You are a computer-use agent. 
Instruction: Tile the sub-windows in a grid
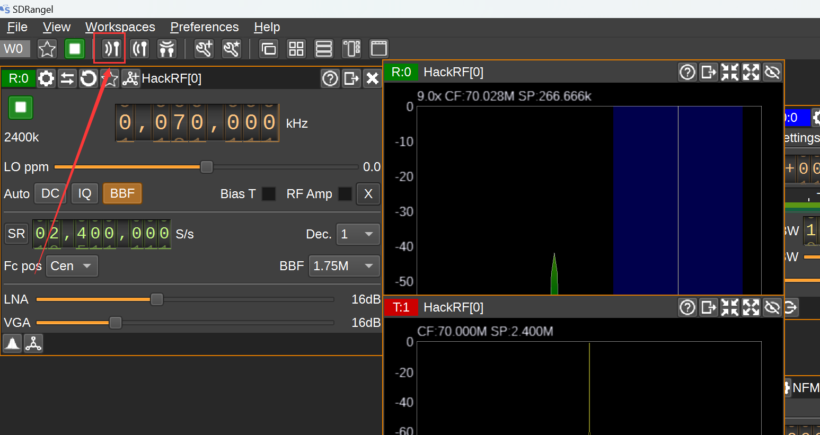[296, 49]
